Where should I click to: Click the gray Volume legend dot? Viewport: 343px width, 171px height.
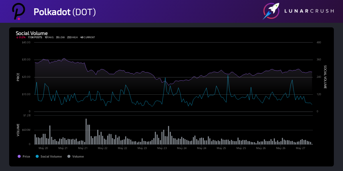point(69,156)
